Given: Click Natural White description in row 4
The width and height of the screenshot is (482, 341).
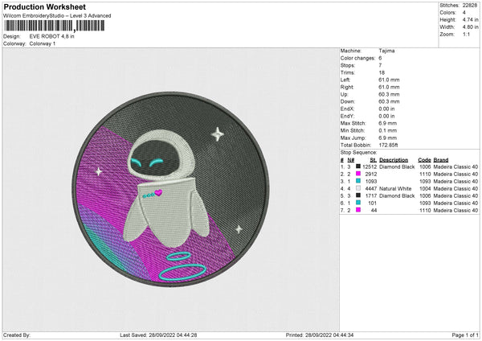Looking at the screenshot, I should tap(395, 189).
